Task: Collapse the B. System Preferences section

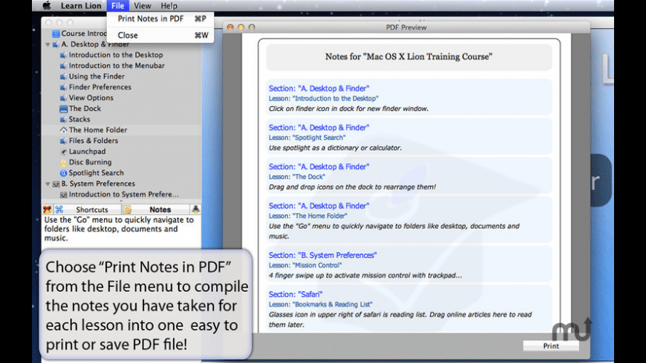Action: point(48,184)
